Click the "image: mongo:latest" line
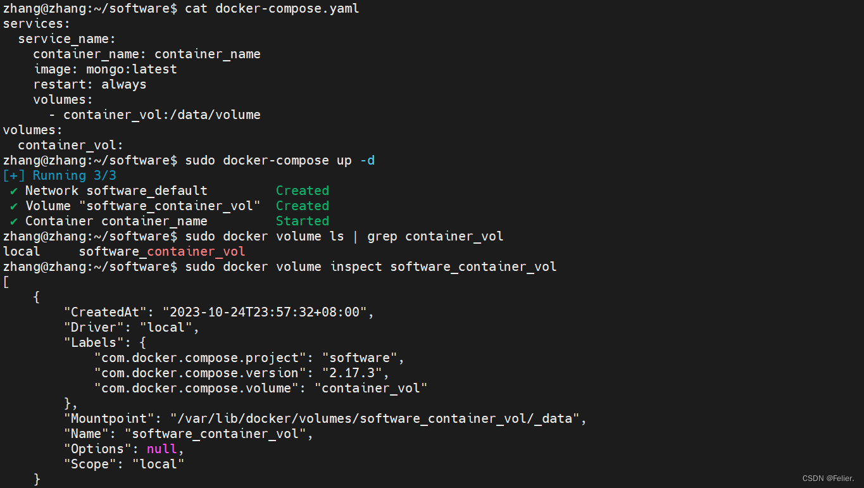 click(x=105, y=69)
